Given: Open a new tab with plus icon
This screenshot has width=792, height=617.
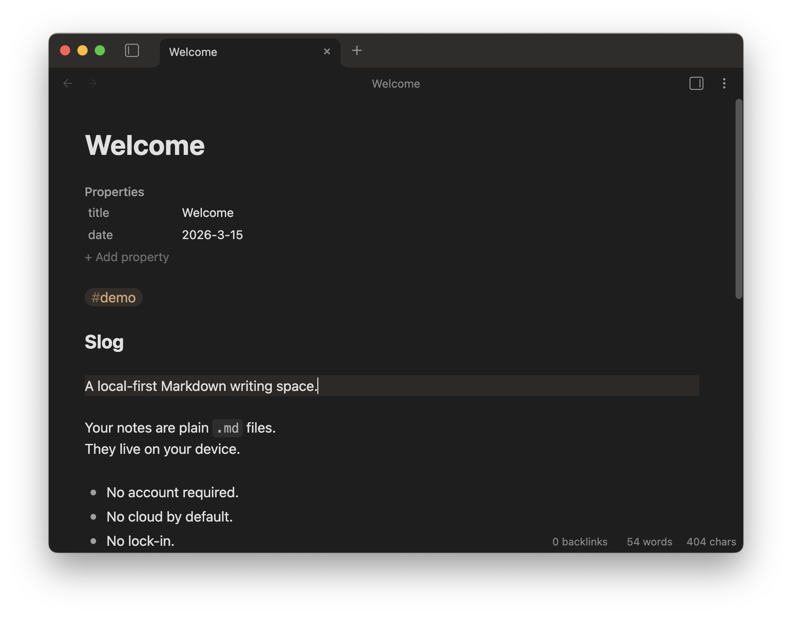Looking at the screenshot, I should tap(356, 51).
